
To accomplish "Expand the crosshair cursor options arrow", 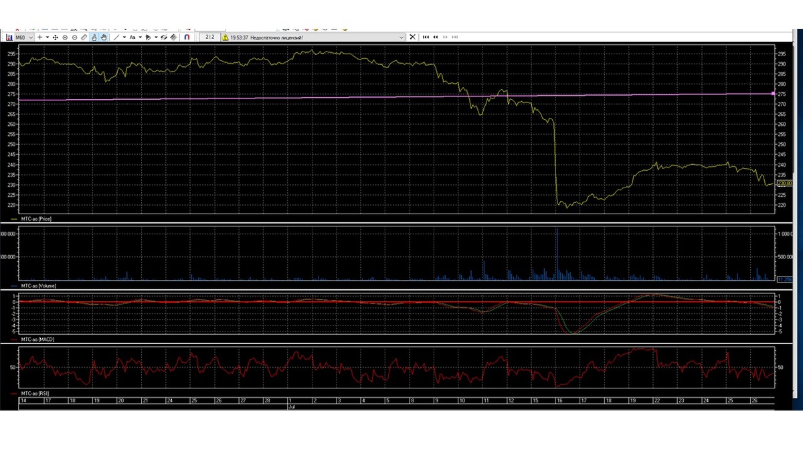I will click(48, 37).
